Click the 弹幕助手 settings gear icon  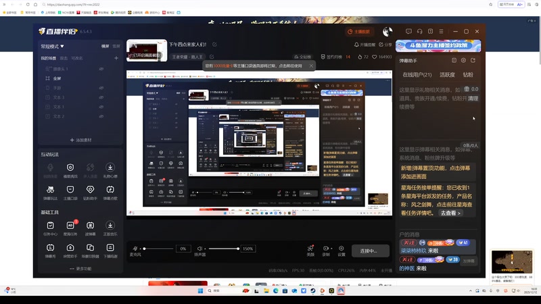pyautogui.click(x=463, y=60)
